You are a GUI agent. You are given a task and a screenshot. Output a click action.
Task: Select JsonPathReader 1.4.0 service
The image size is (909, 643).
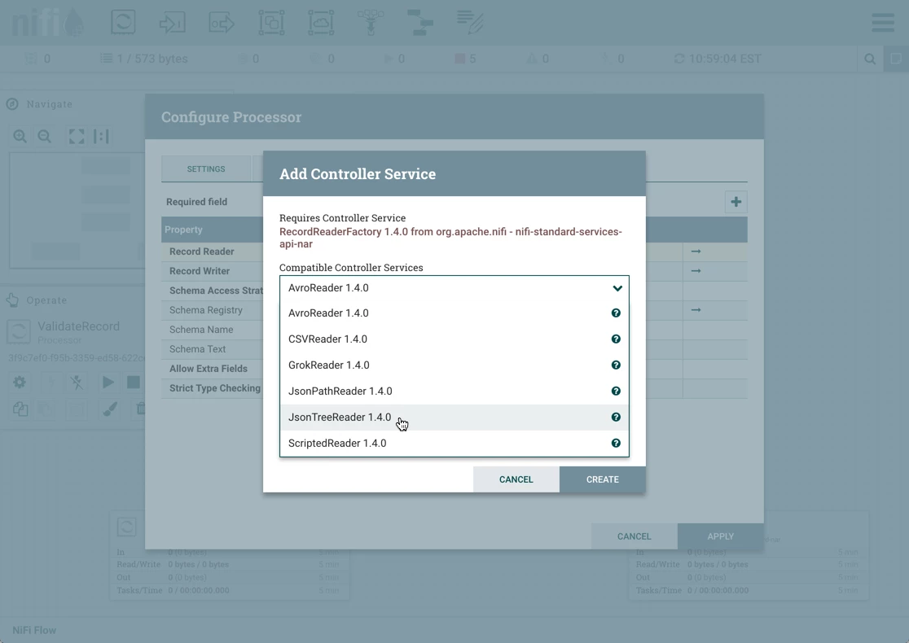454,391
